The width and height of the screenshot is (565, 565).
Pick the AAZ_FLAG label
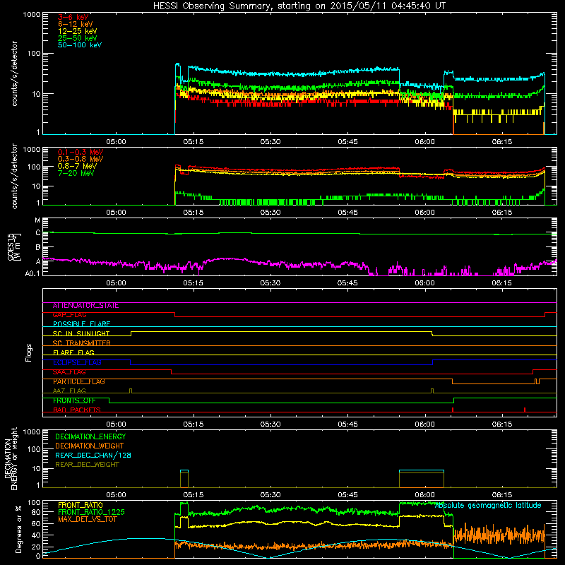coord(69,391)
